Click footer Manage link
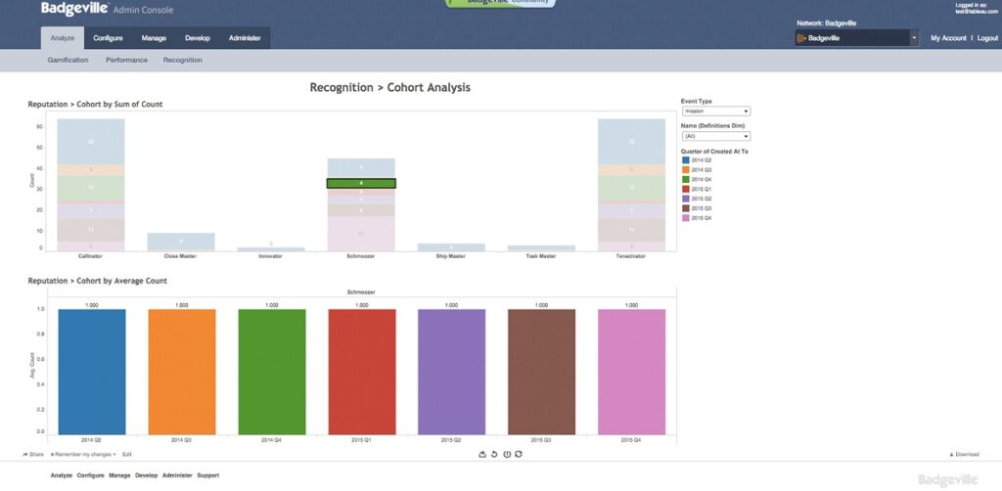 (x=119, y=475)
